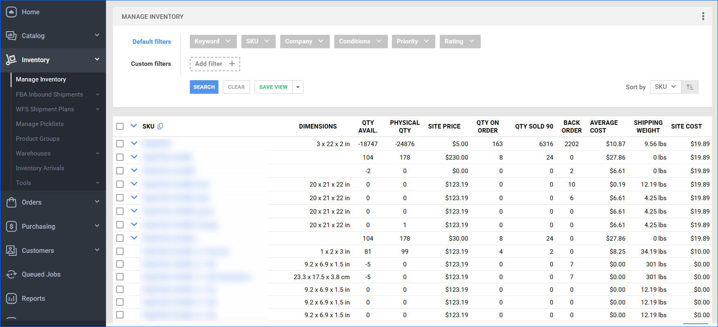The width and height of the screenshot is (718, 327).
Task: Click the Home icon in sidebar
Action: click(x=11, y=12)
